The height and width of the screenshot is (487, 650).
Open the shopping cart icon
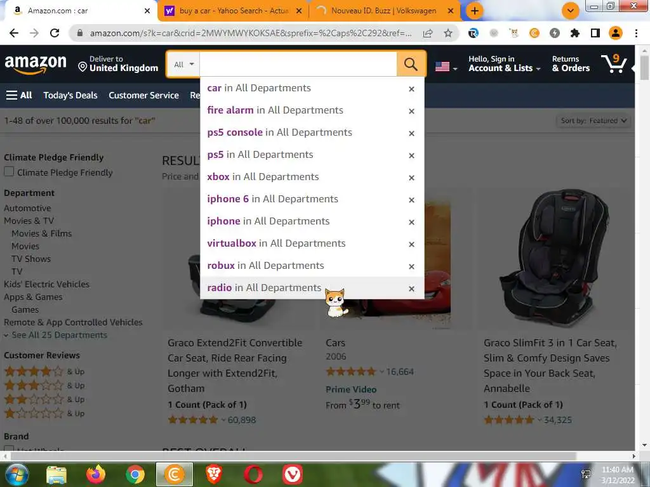click(x=614, y=64)
